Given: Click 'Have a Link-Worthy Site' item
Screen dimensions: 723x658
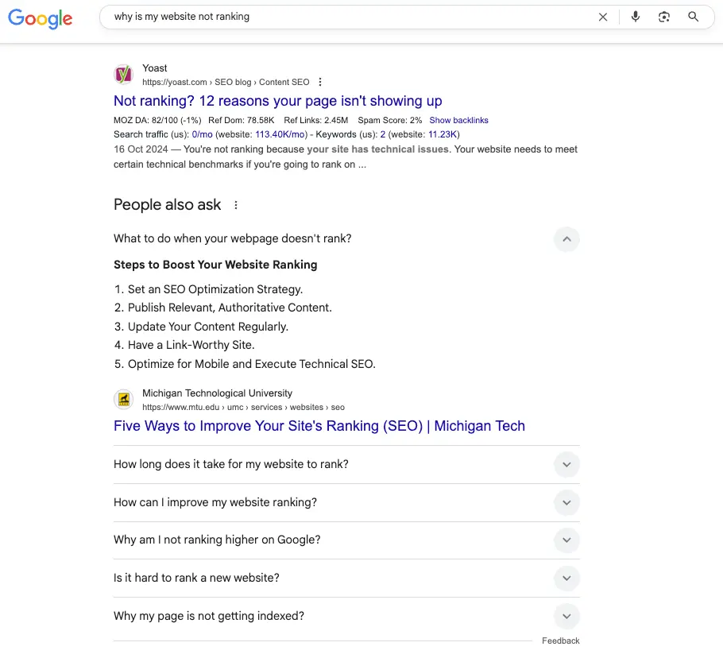Looking at the screenshot, I should 191,345.
